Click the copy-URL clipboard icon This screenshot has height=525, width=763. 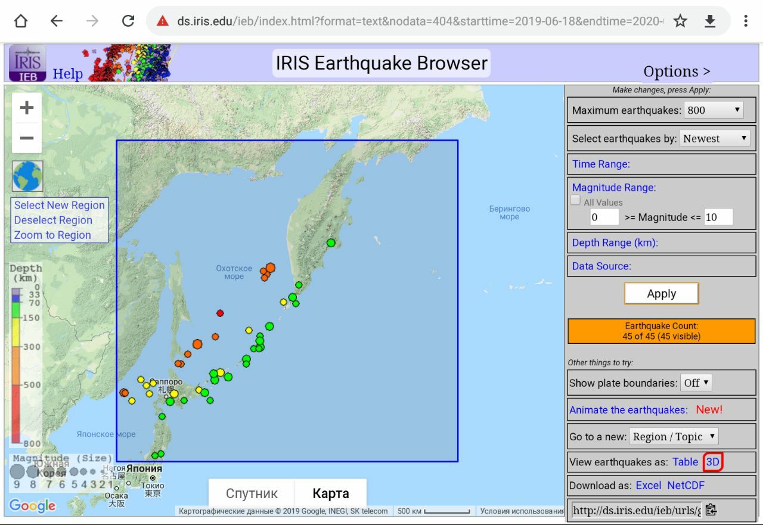point(711,510)
